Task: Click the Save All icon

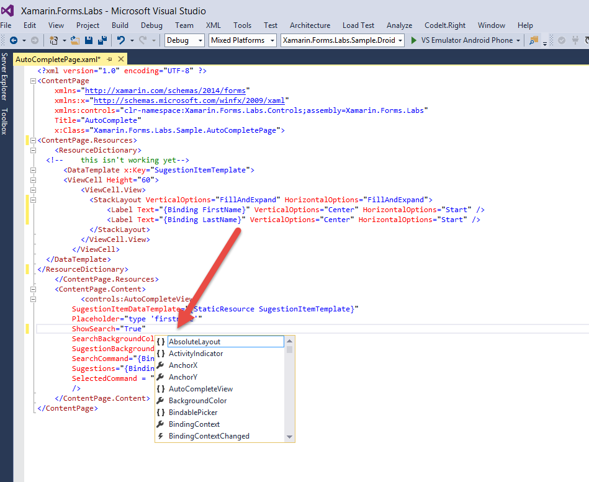Action: click(102, 40)
